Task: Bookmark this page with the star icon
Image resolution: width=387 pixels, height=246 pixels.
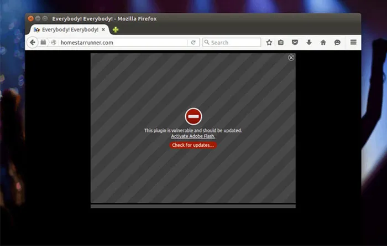Action: (269, 42)
